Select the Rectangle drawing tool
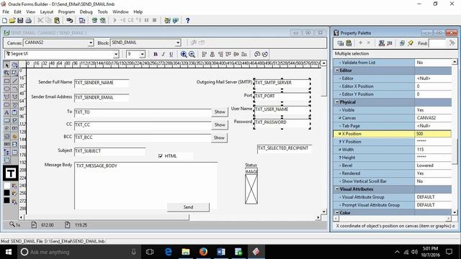 tap(6, 81)
